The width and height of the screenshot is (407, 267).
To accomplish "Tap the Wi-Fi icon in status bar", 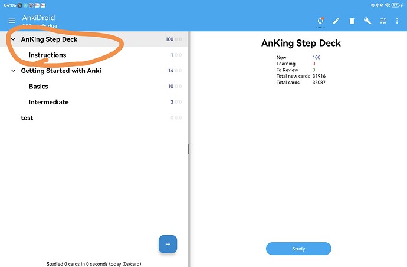I will (x=388, y=5).
